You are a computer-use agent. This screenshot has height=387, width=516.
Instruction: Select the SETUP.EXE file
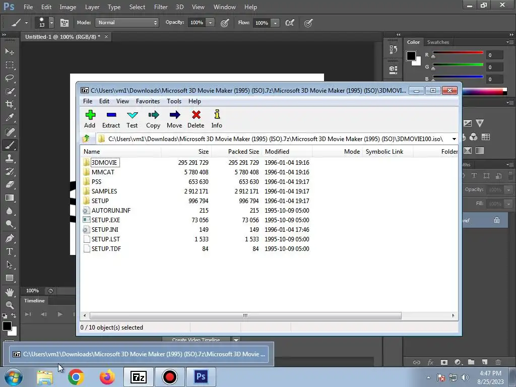106,220
